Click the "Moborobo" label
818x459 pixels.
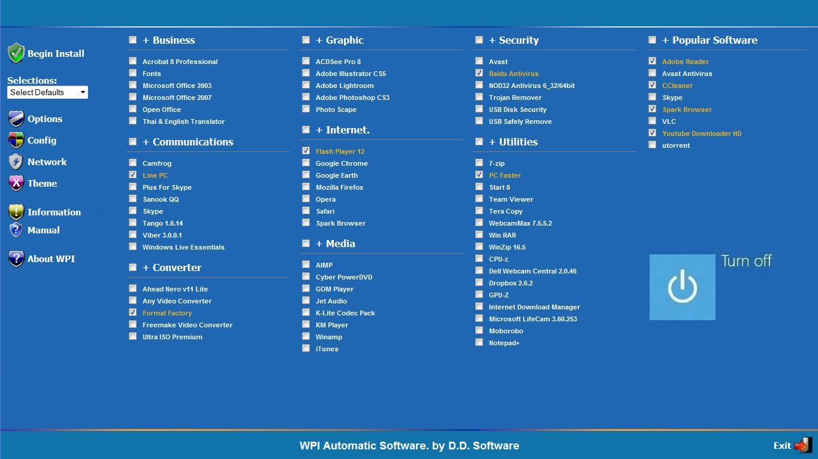[x=506, y=331]
